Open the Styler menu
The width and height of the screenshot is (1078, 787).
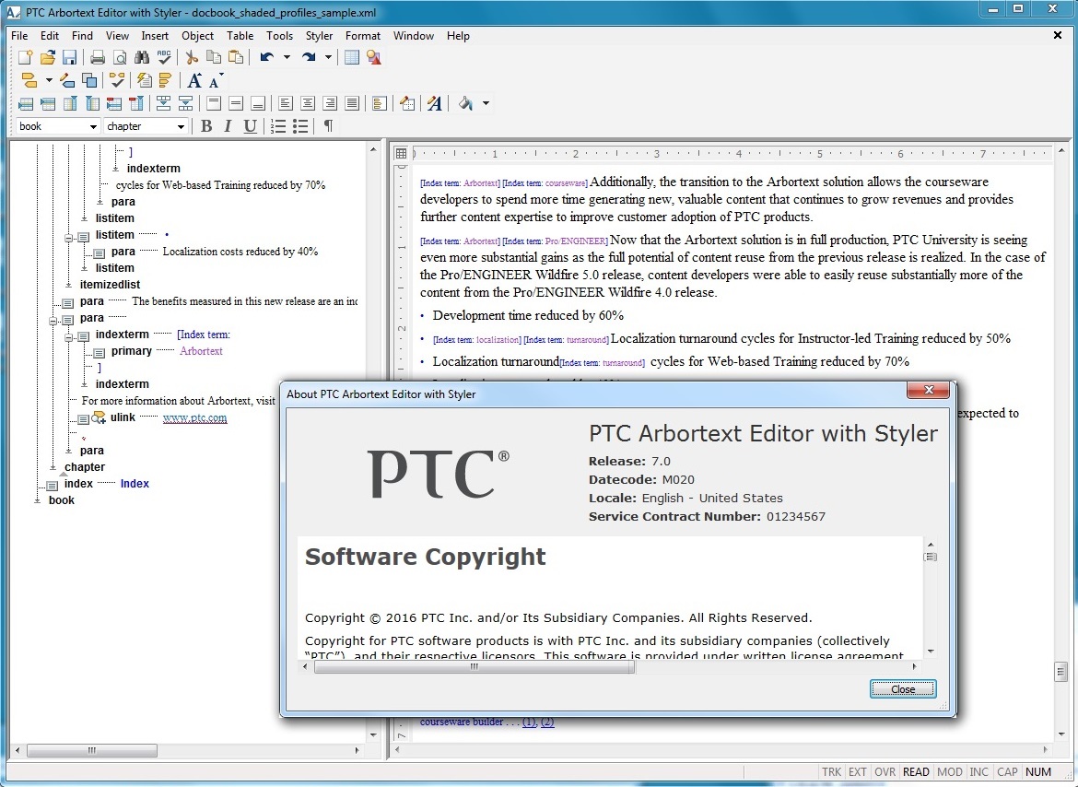coord(319,36)
